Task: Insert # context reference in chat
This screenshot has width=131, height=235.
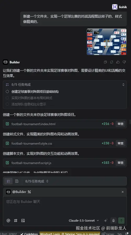Action: 16,221
